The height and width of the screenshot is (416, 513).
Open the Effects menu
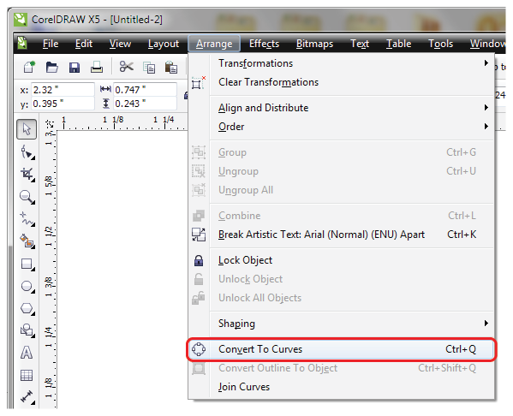[x=264, y=44]
